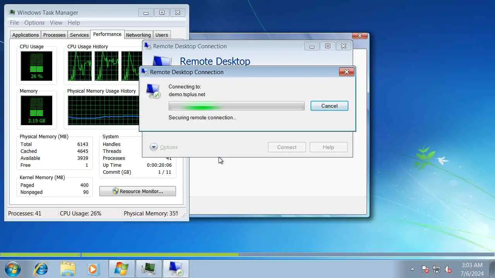Open the network status tray icon

coord(437,269)
